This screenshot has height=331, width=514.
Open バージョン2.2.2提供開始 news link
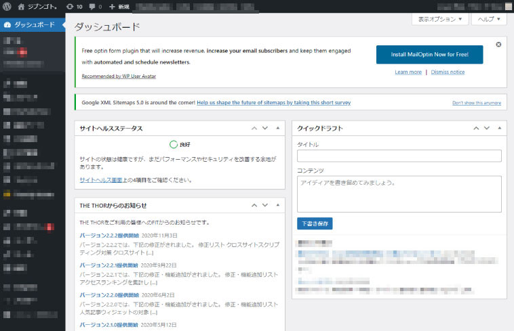[108, 235]
